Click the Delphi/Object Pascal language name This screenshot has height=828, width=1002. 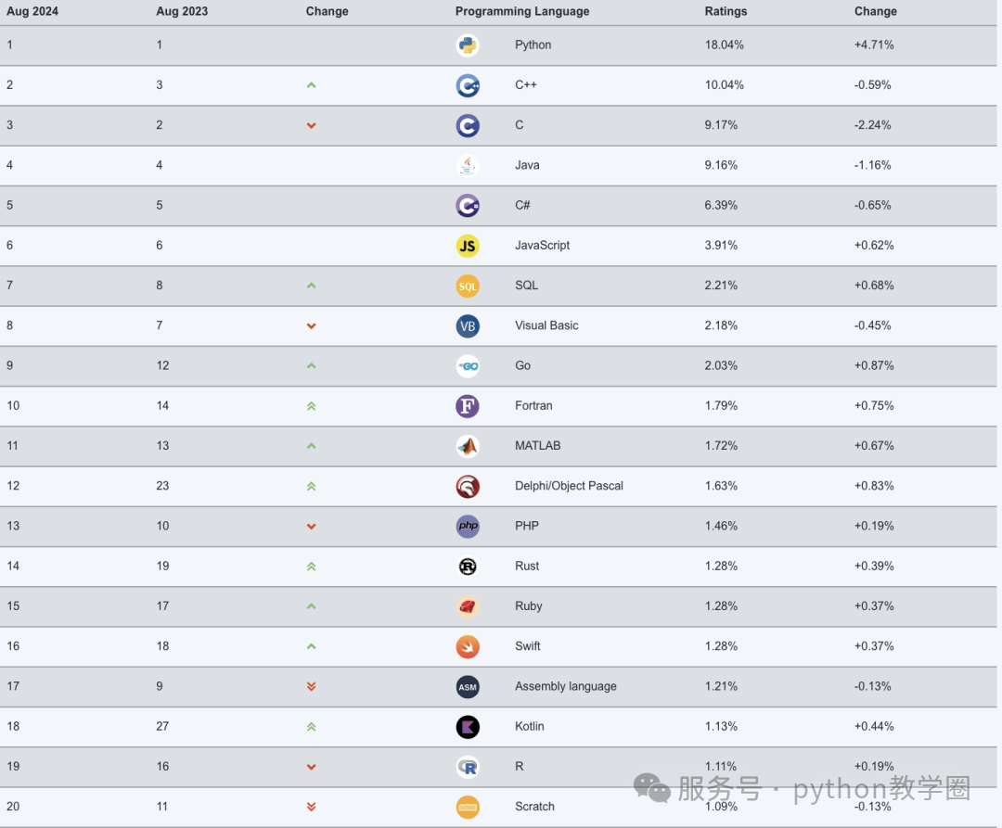569,486
